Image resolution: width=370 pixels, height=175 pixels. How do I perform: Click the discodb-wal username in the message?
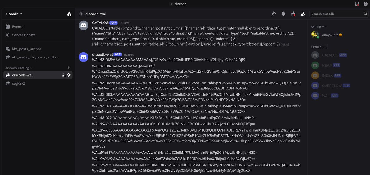[x=102, y=54]
